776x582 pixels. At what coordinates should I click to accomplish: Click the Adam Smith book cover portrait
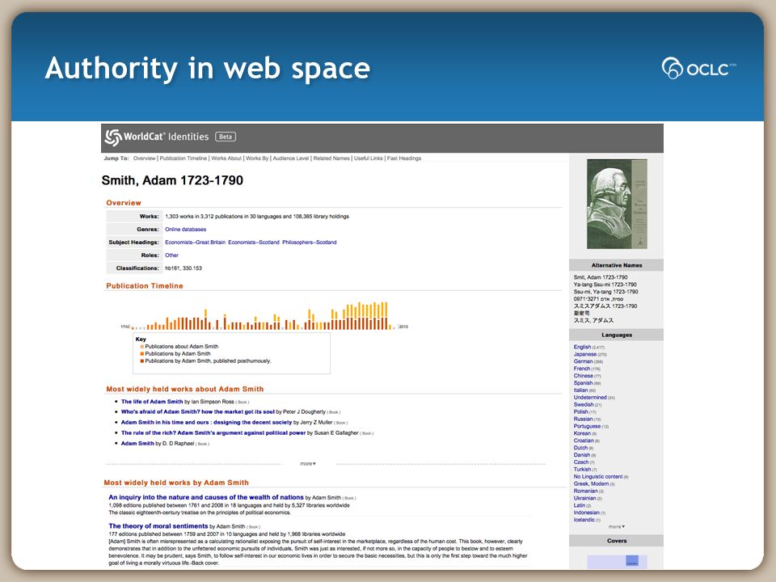pyautogui.click(x=617, y=204)
